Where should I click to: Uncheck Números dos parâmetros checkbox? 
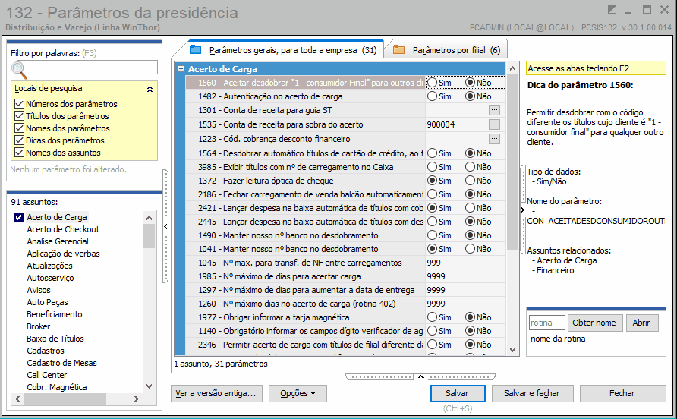(19, 104)
